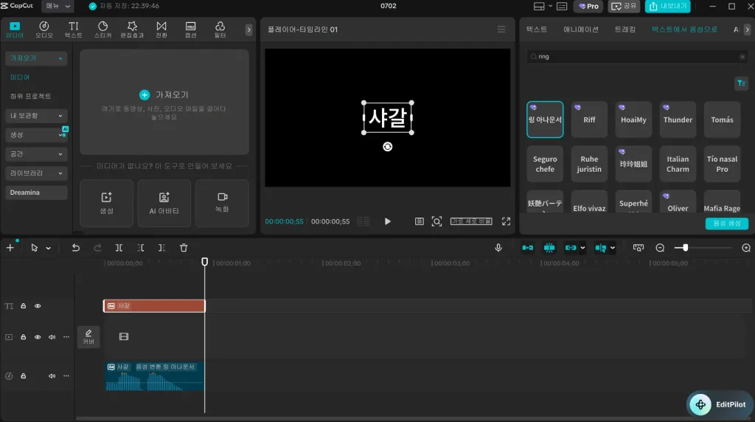Viewport: 755px width, 422px height.
Task: Play the preview video
Action: [x=388, y=221]
